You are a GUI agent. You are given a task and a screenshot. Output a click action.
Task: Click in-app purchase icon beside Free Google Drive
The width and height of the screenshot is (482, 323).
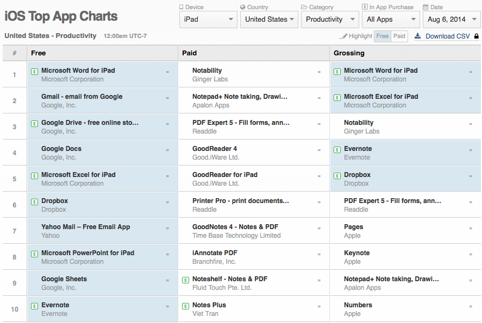pos(34,124)
